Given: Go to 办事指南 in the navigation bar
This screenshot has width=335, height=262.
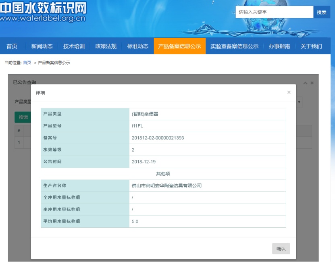Looking at the screenshot, I should (279, 46).
